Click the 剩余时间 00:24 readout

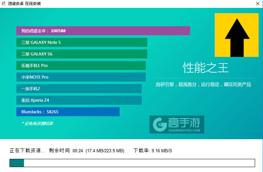(x=66, y=151)
